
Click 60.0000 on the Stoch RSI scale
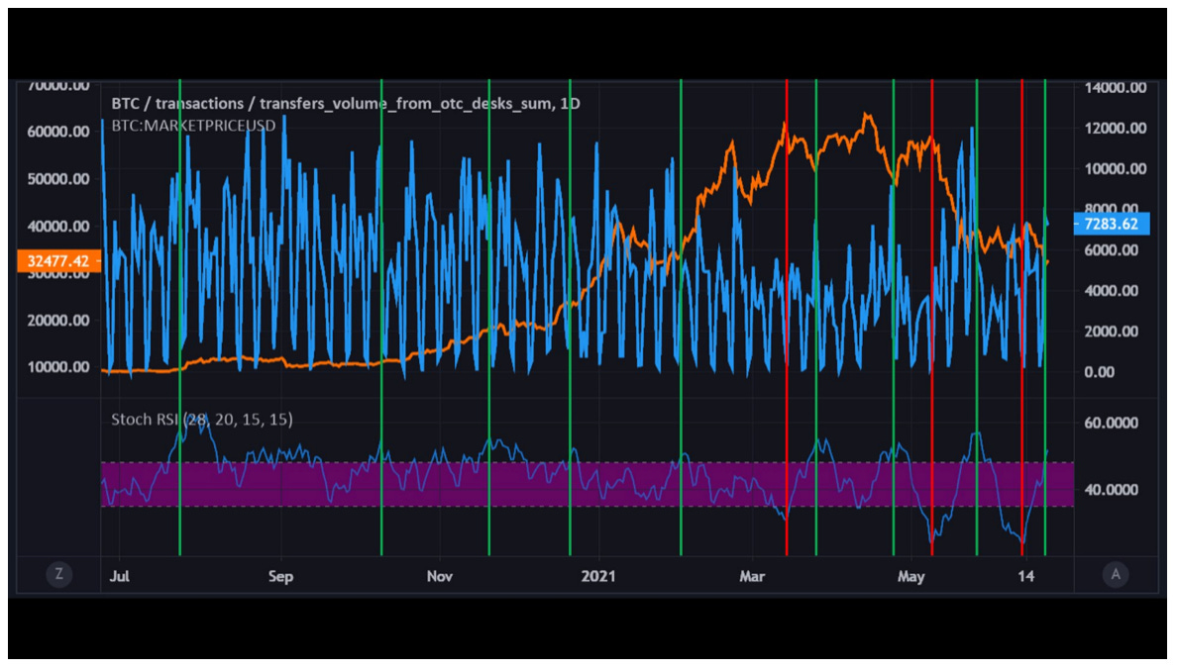(x=1112, y=423)
